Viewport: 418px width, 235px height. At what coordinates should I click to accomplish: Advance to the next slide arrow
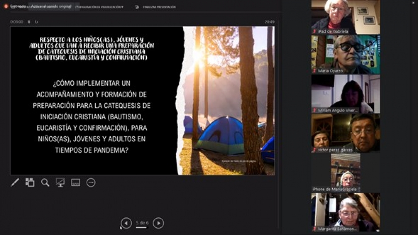click(x=158, y=223)
